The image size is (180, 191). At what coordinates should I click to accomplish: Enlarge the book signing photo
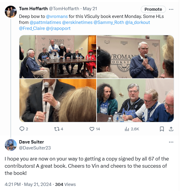pyautogui.click(x=135, y=100)
